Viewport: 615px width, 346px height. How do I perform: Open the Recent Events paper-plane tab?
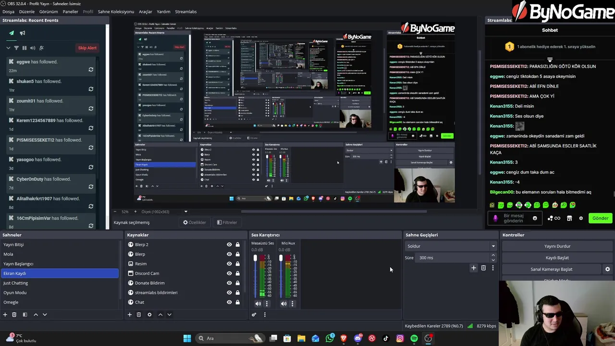(x=12, y=33)
